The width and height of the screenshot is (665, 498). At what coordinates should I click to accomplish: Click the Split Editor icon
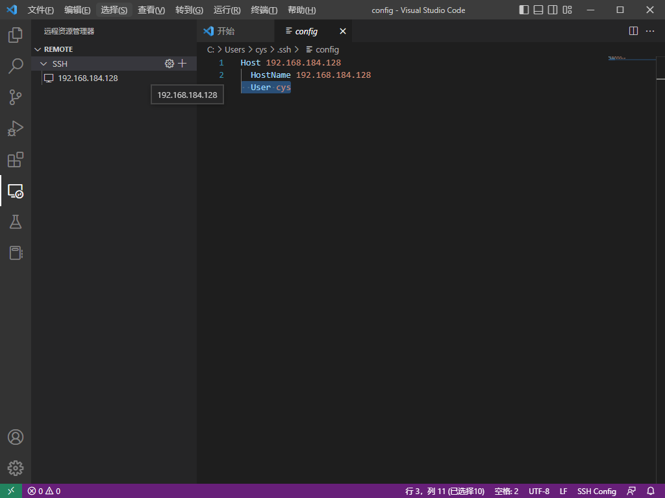click(633, 30)
